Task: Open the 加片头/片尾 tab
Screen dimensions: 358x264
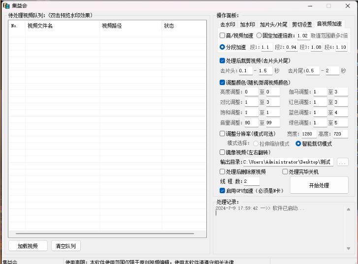Action: pyautogui.click(x=273, y=24)
